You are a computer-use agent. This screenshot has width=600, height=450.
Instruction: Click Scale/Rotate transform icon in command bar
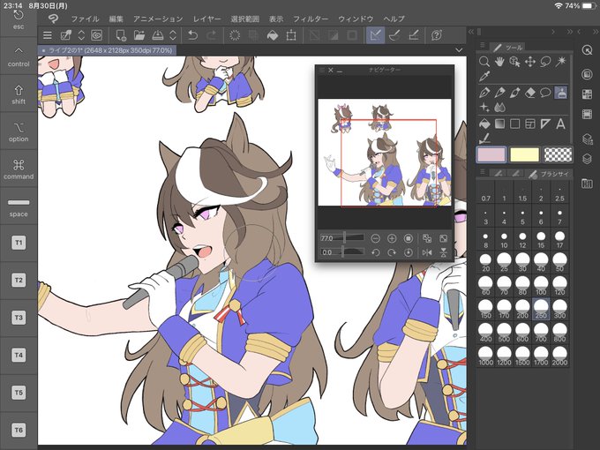tap(291, 35)
